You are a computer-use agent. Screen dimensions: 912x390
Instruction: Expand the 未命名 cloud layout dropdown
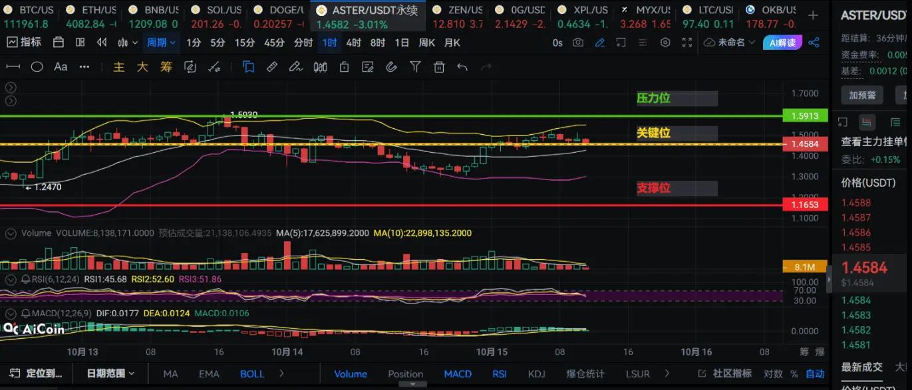(730, 43)
